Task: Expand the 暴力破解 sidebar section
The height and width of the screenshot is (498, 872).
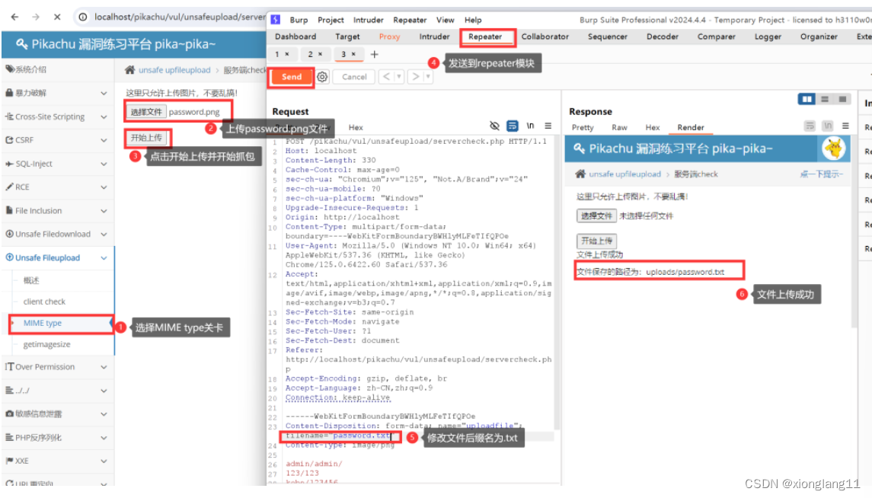Action: (58, 93)
